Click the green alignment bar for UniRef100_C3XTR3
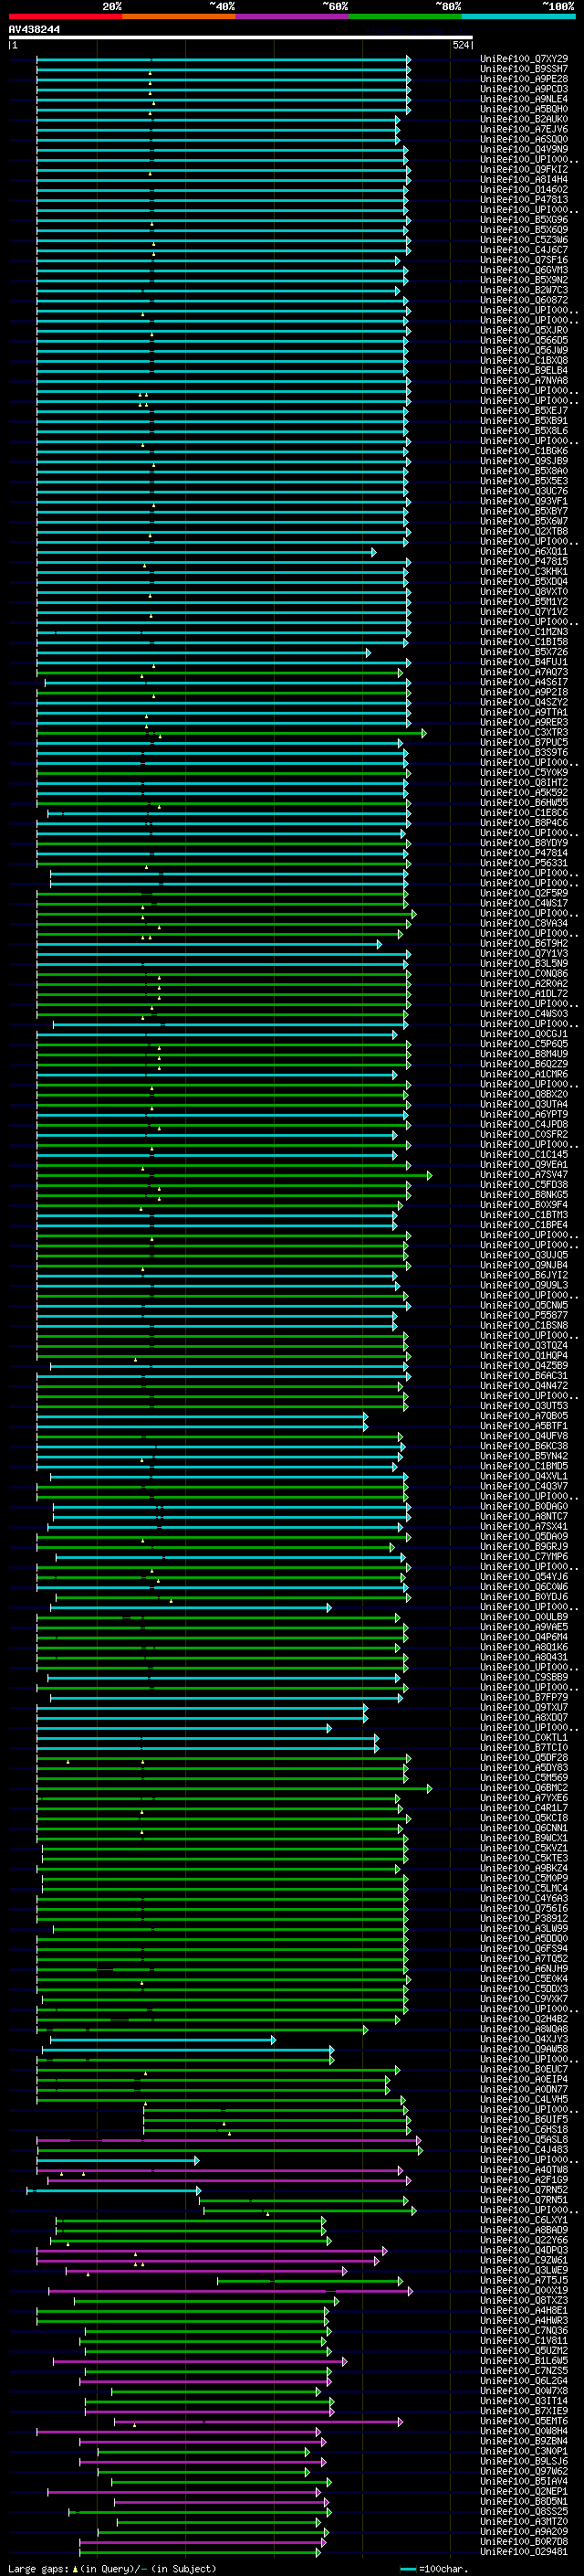 click(x=232, y=733)
